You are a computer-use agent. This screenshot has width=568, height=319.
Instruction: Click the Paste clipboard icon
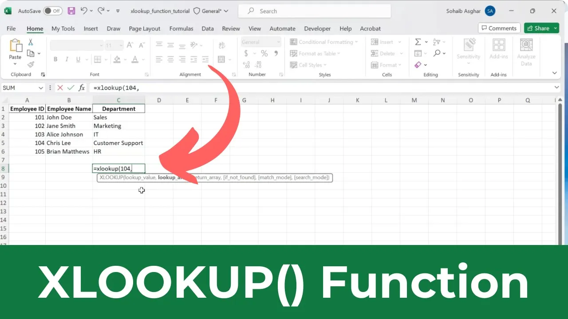(x=16, y=46)
